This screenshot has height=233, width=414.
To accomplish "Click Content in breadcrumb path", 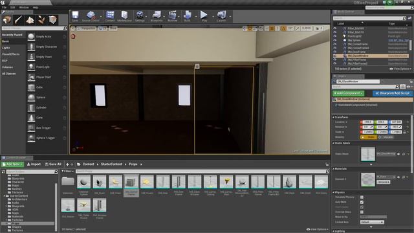I will click(88, 164).
